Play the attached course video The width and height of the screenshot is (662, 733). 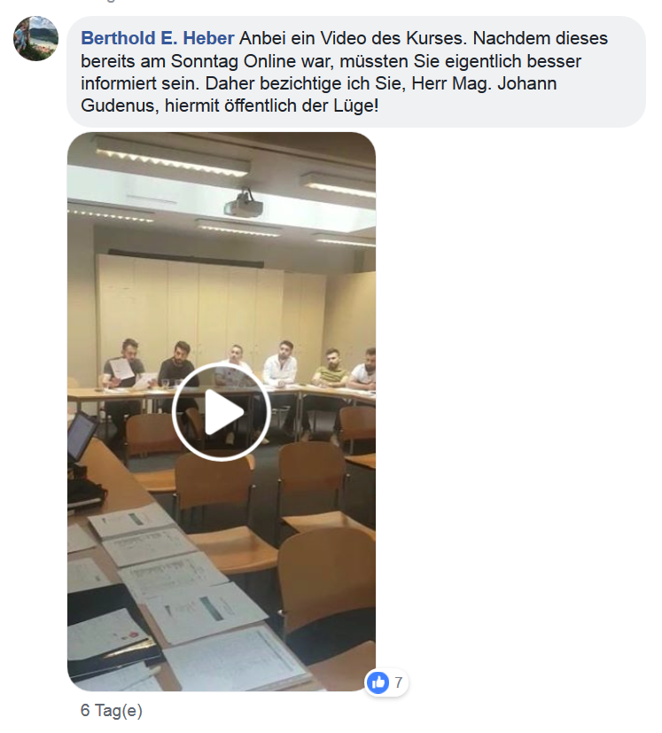222,411
